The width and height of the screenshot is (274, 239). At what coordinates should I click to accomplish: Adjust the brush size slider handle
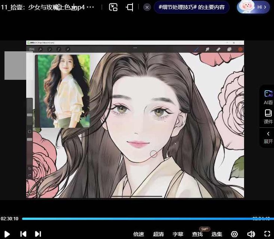click(30, 115)
